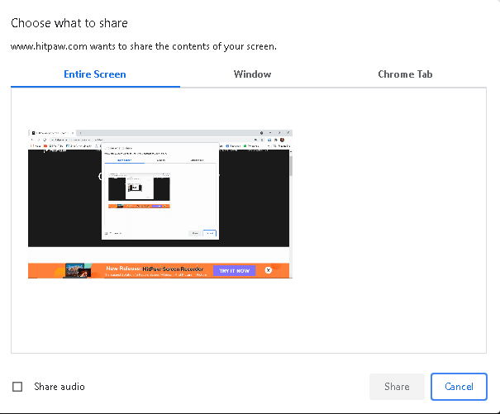Switch to the Entire Screen tab
This screenshot has height=414, width=500.
pyautogui.click(x=95, y=74)
